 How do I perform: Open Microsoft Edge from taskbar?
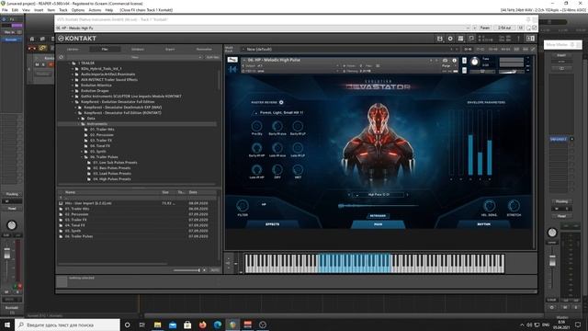[218, 325]
